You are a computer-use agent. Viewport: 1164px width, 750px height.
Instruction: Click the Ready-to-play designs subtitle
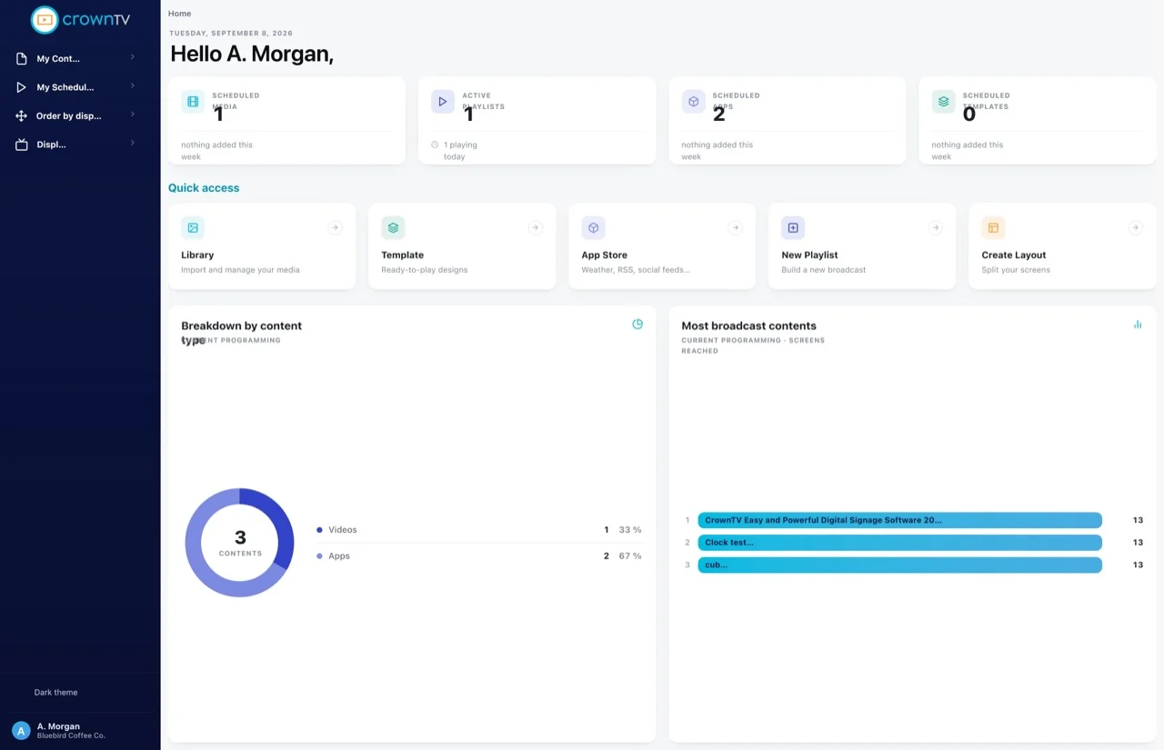coord(424,270)
